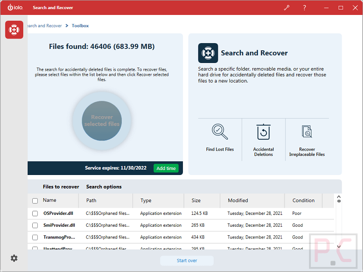Click Good condition for TransmogPro...
Screen dimensions: 363x272
pyautogui.click(x=298, y=237)
